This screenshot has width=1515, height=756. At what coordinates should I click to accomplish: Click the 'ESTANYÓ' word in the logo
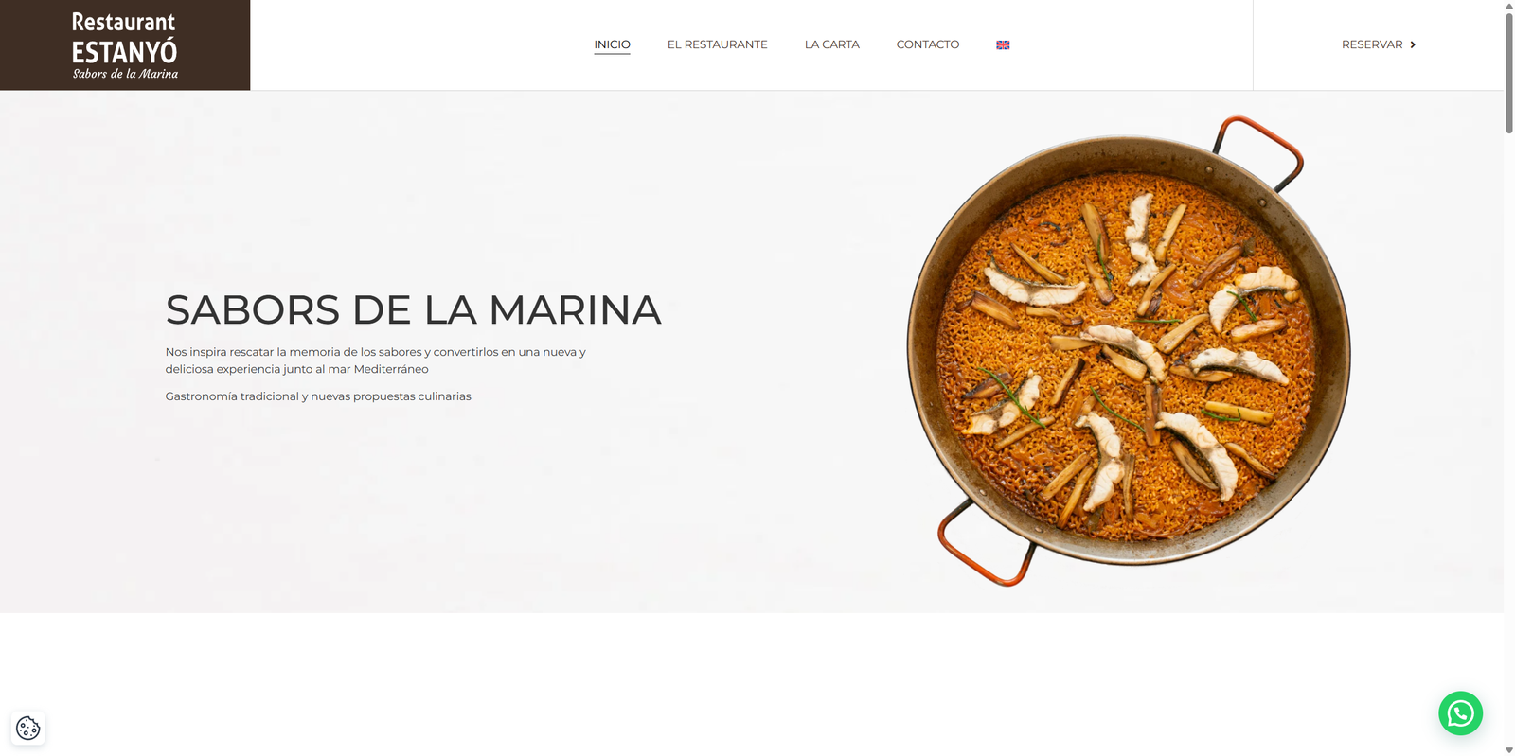[x=125, y=51]
